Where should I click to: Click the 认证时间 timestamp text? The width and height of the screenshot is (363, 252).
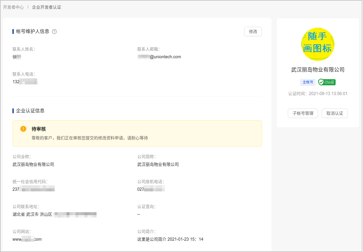(318, 94)
